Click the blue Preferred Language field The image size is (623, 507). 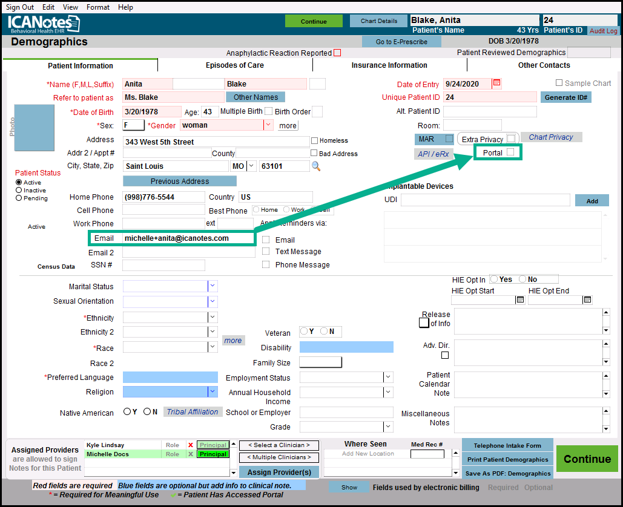click(170, 378)
